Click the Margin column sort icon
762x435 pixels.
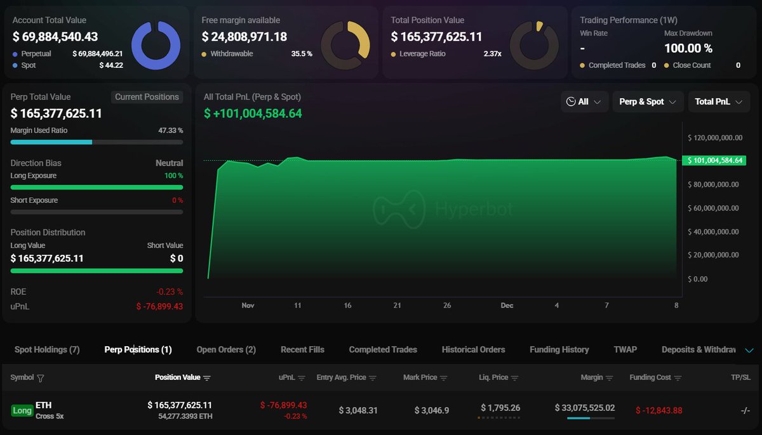[x=610, y=378]
